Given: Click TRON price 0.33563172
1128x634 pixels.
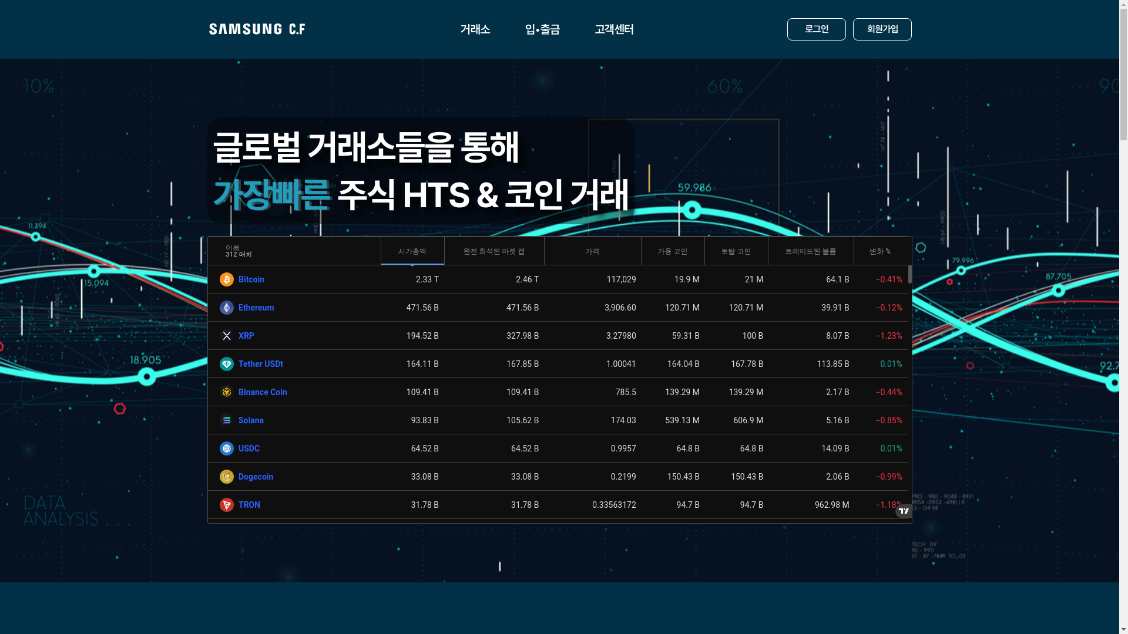Looking at the screenshot, I should 614,505.
